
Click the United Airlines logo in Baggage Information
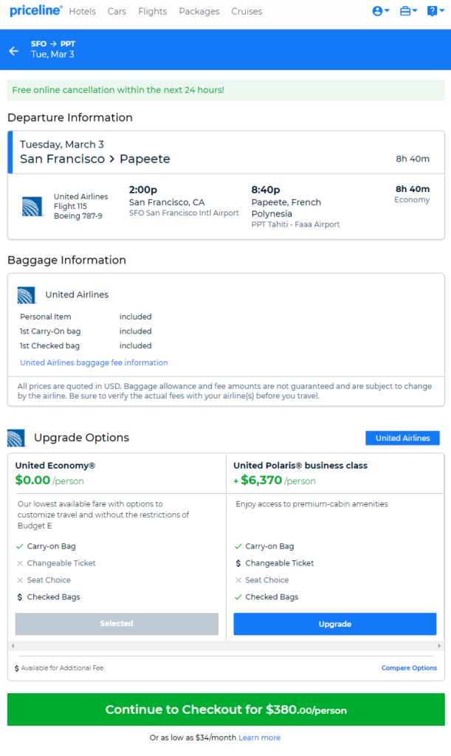[27, 295]
